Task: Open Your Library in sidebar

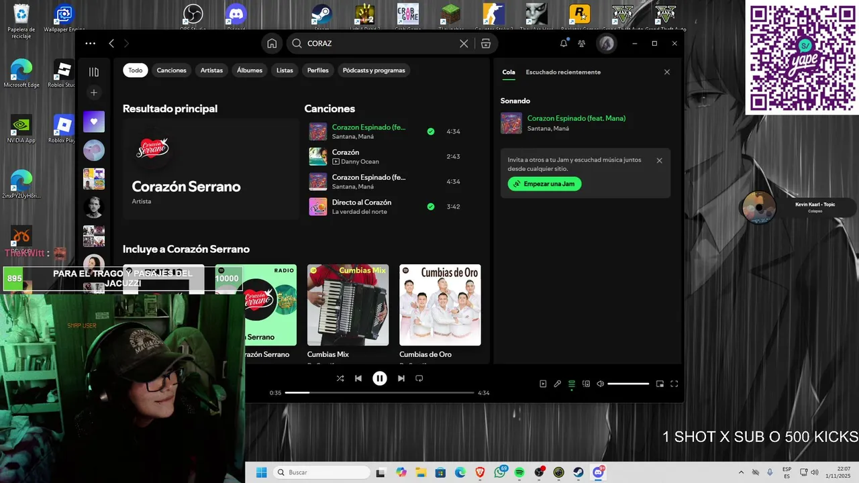Action: coord(94,72)
